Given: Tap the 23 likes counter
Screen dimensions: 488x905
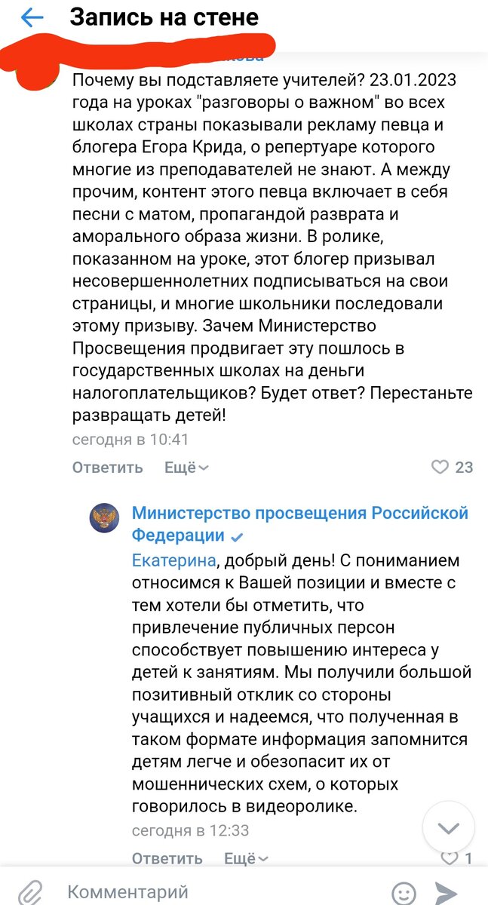Looking at the screenshot, I should [x=464, y=468].
